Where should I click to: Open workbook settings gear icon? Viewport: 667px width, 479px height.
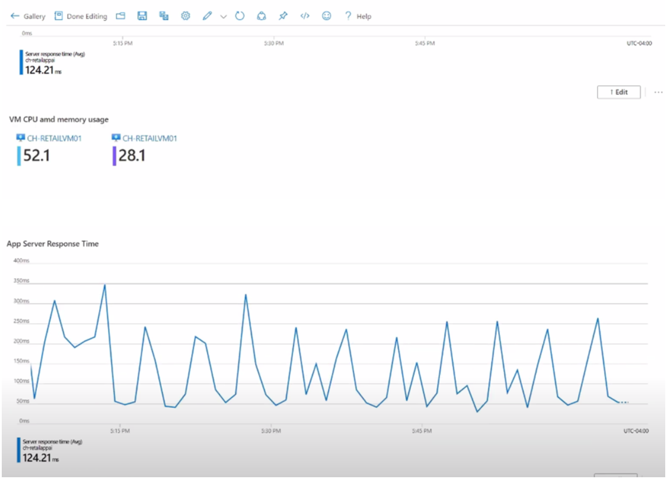click(185, 16)
